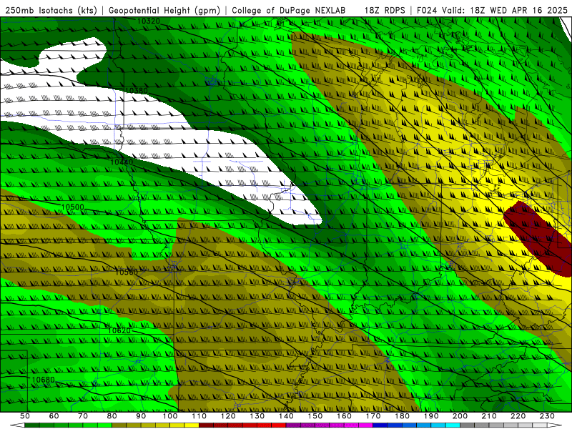The image size is (572, 429).
Task: Click the 200 value on the color scale
Action: click(460, 416)
